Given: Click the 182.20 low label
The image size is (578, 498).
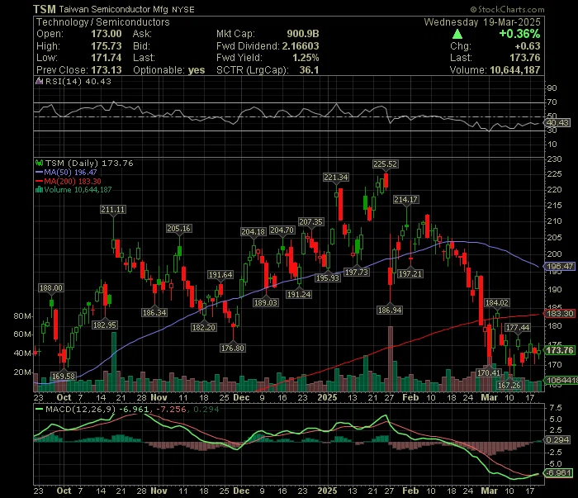Looking at the screenshot, I should (204, 327).
